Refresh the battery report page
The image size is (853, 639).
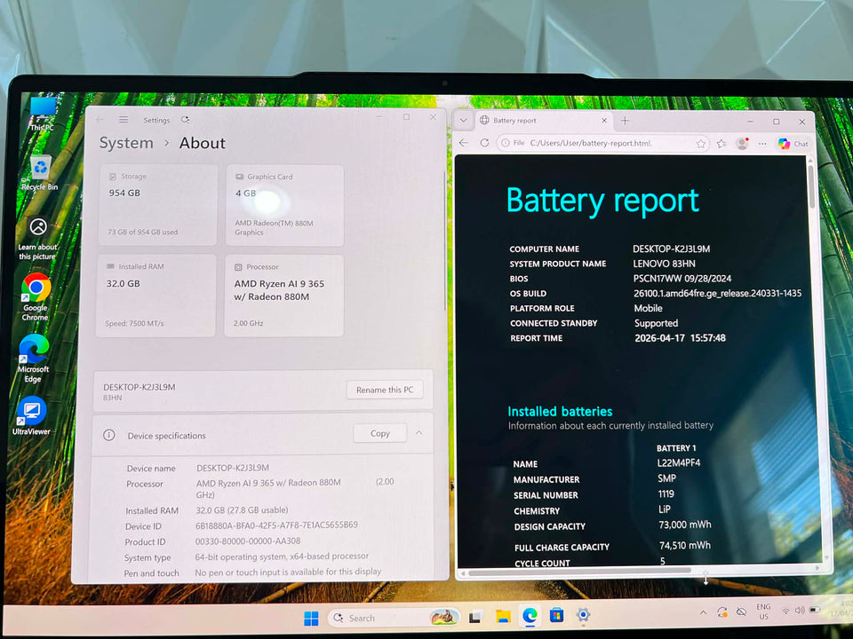(484, 143)
